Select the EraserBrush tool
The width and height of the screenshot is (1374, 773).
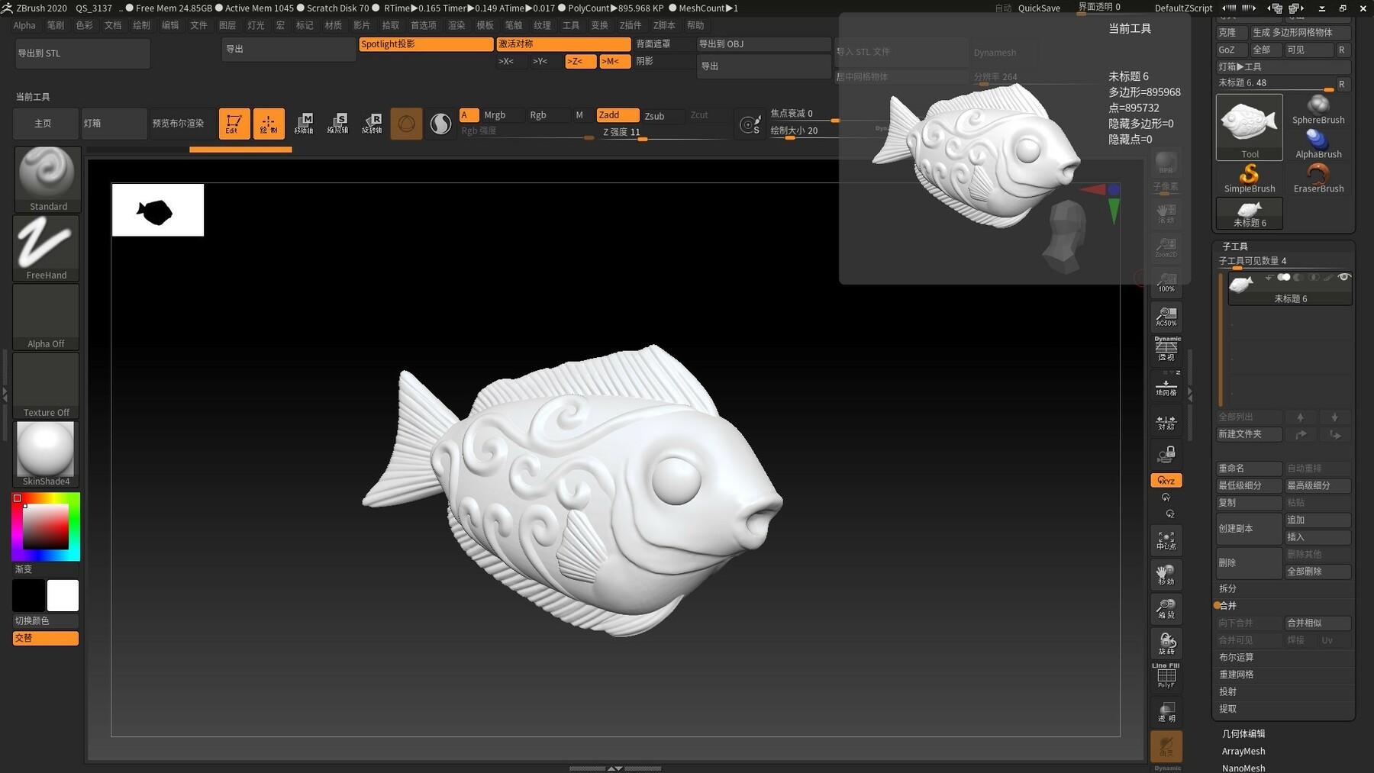click(1318, 176)
